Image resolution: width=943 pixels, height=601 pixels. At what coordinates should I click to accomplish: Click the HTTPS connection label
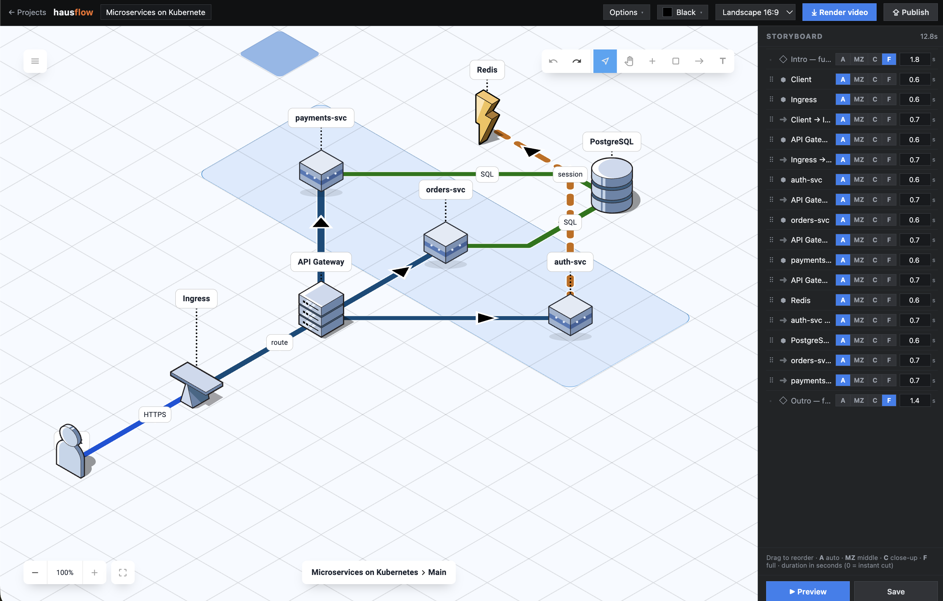pos(155,414)
